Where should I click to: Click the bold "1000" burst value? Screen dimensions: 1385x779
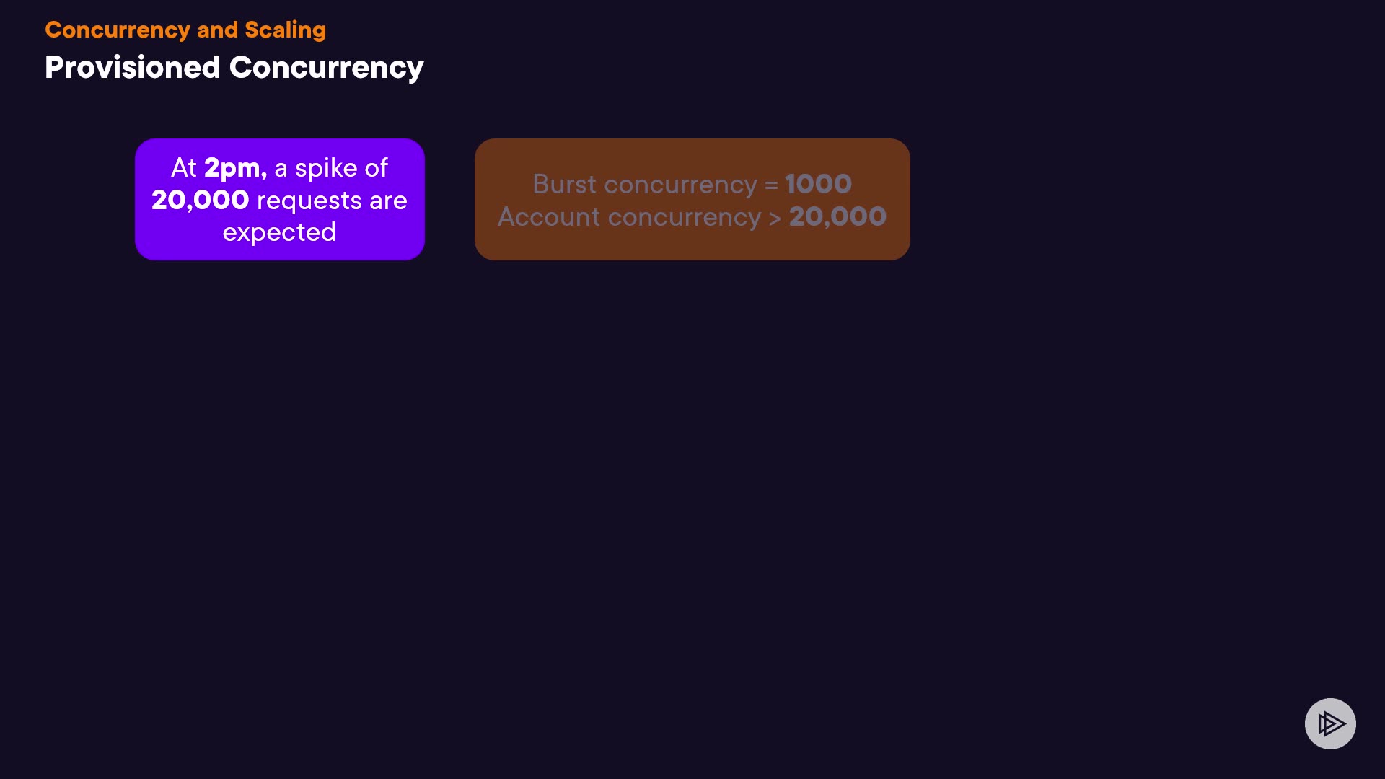(x=818, y=185)
